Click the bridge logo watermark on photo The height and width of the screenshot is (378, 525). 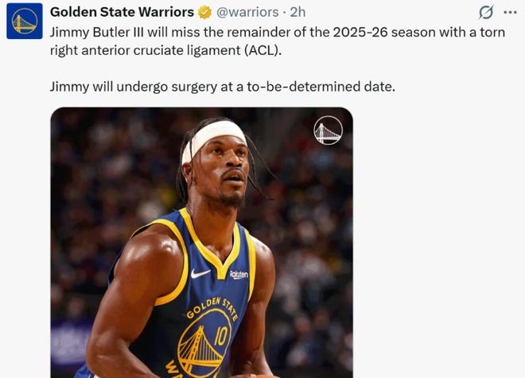[328, 131]
